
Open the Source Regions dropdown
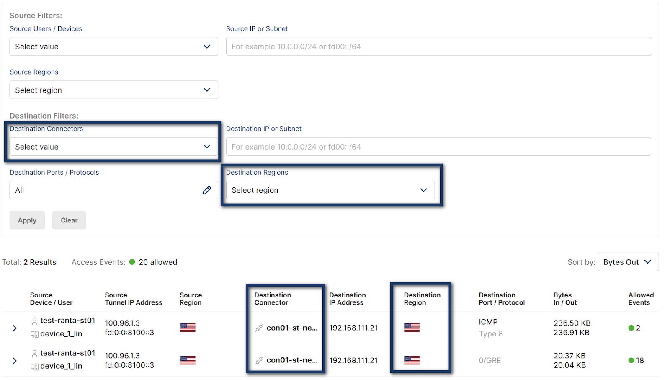[x=113, y=90]
